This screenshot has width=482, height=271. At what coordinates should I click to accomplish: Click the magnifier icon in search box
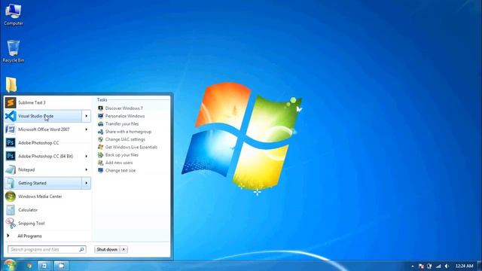[x=81, y=249]
